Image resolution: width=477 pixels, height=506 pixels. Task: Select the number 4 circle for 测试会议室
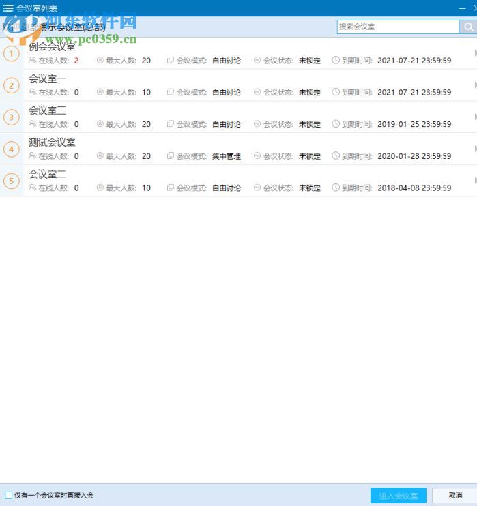point(12,149)
